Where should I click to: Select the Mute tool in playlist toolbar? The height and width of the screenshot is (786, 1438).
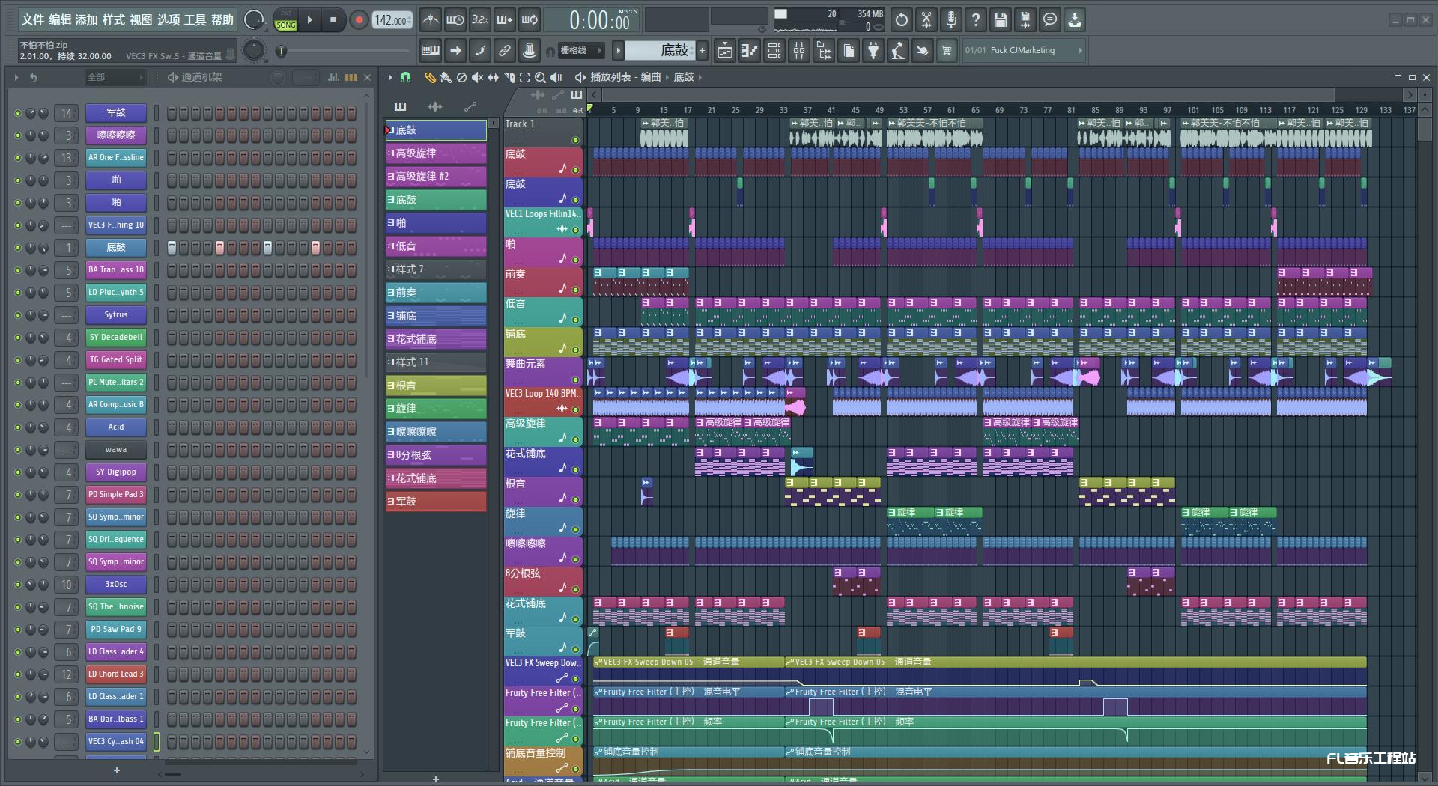477,77
